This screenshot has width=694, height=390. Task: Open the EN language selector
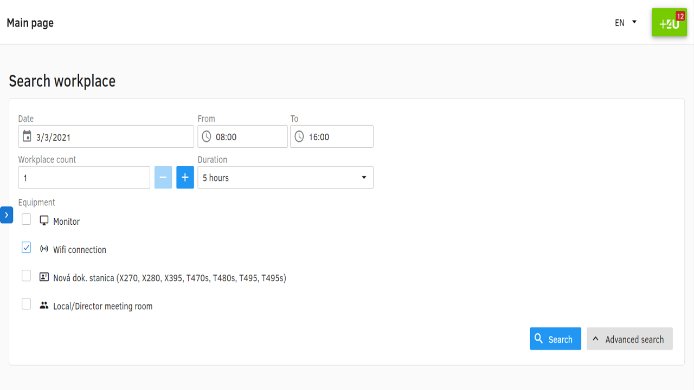pos(626,23)
